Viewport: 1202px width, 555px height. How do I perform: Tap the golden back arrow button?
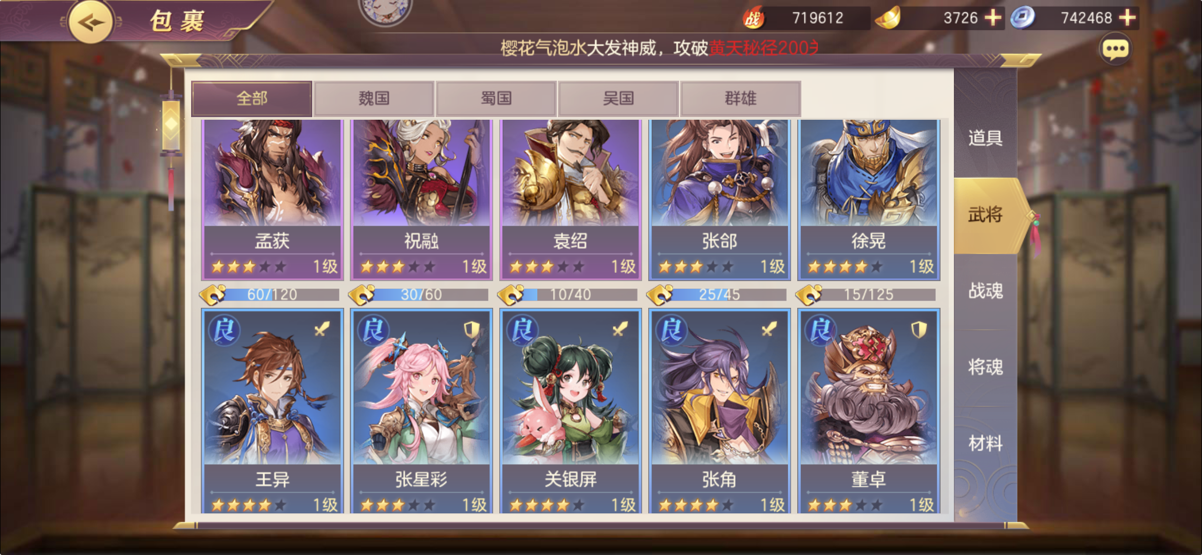click(91, 22)
